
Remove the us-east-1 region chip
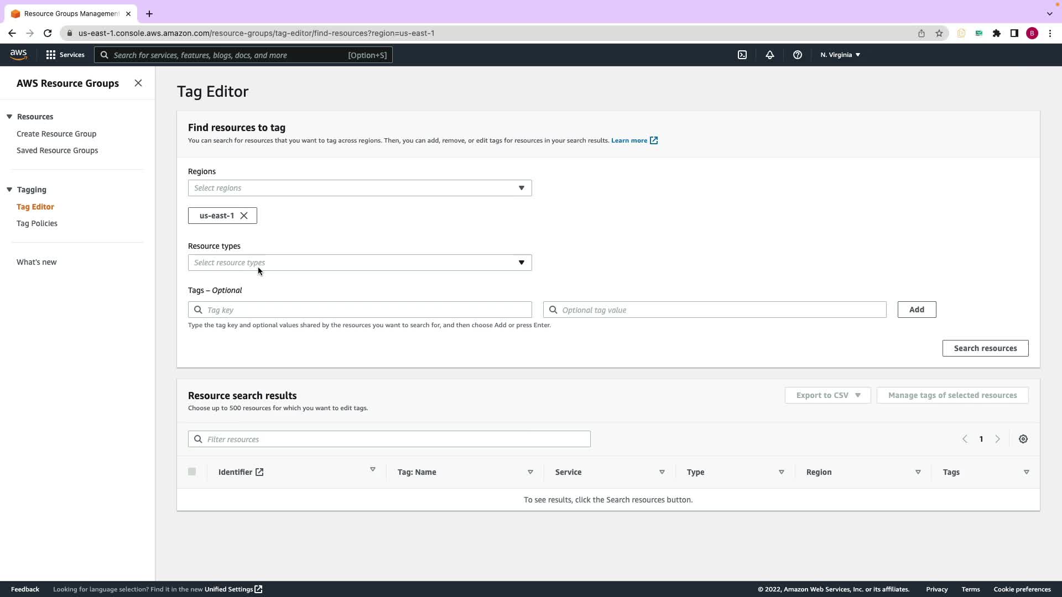click(244, 216)
